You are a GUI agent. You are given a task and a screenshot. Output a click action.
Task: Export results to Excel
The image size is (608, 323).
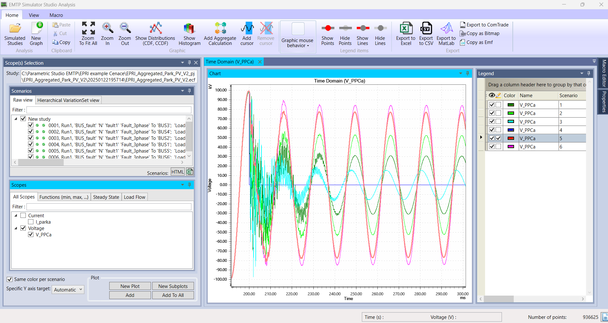[405, 33]
